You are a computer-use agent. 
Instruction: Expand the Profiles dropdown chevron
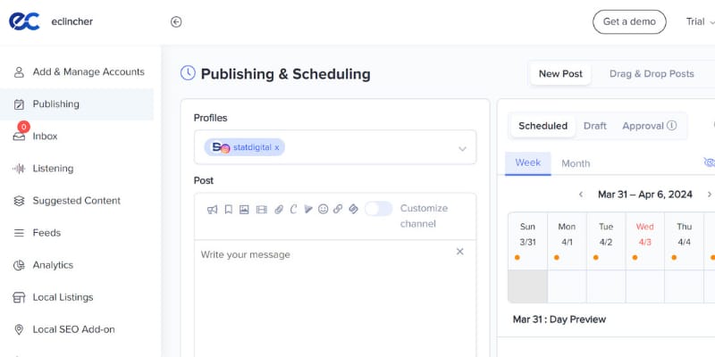pyautogui.click(x=462, y=148)
